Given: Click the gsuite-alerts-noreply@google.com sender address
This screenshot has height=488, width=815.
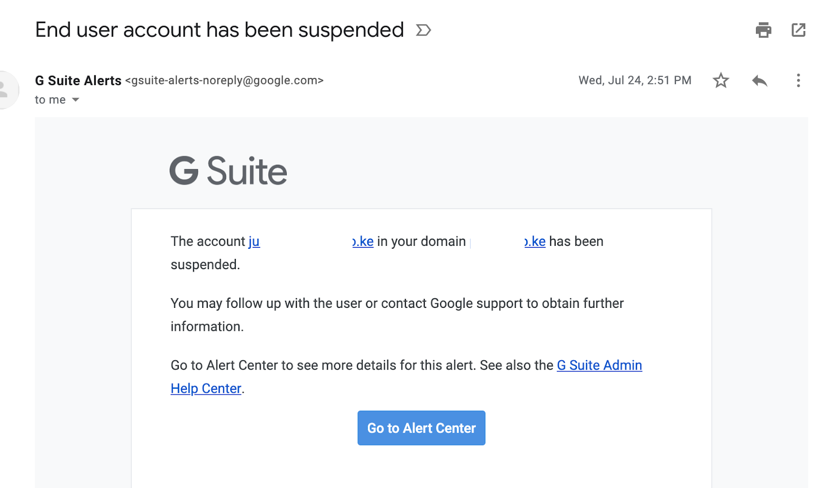Looking at the screenshot, I should click(x=224, y=80).
